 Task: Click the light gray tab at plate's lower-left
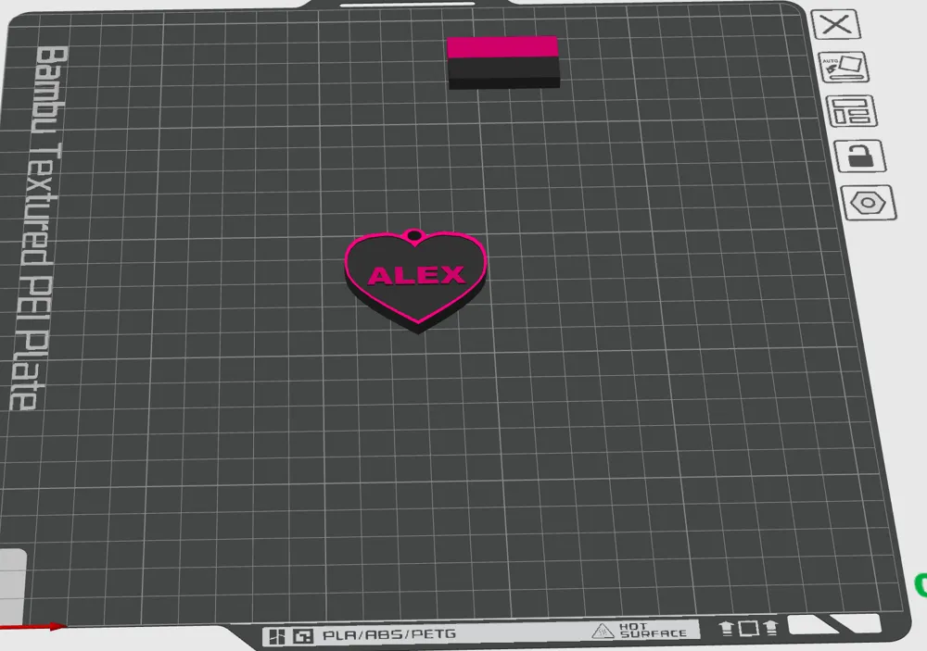(12, 586)
